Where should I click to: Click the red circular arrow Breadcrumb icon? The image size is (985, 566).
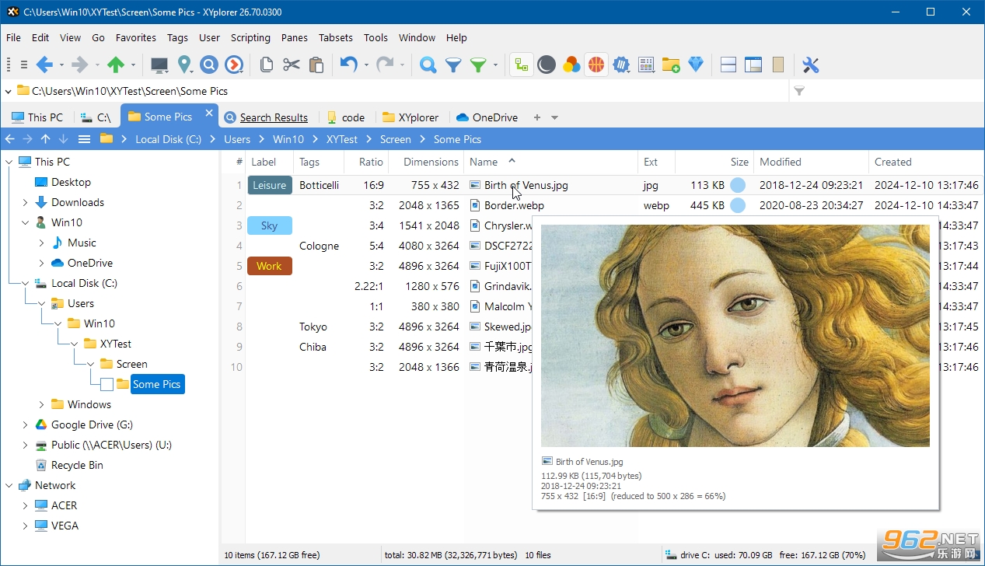tap(234, 65)
